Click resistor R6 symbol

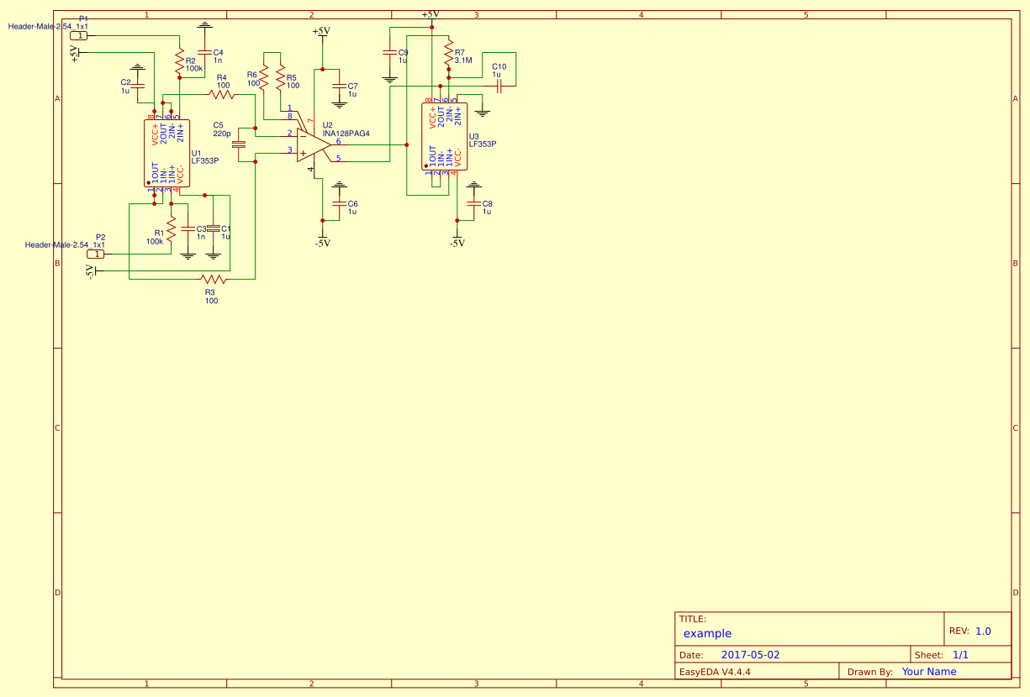[263, 78]
